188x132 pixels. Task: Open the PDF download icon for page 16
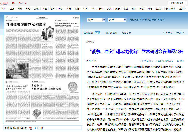[31, 128]
